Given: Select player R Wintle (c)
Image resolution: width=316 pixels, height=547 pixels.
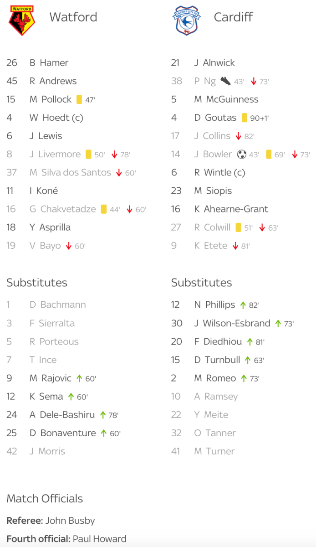Looking at the screenshot, I should (219, 173).
